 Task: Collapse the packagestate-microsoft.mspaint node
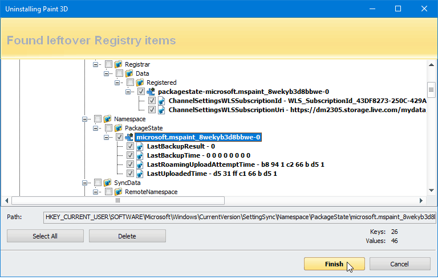coord(128,92)
